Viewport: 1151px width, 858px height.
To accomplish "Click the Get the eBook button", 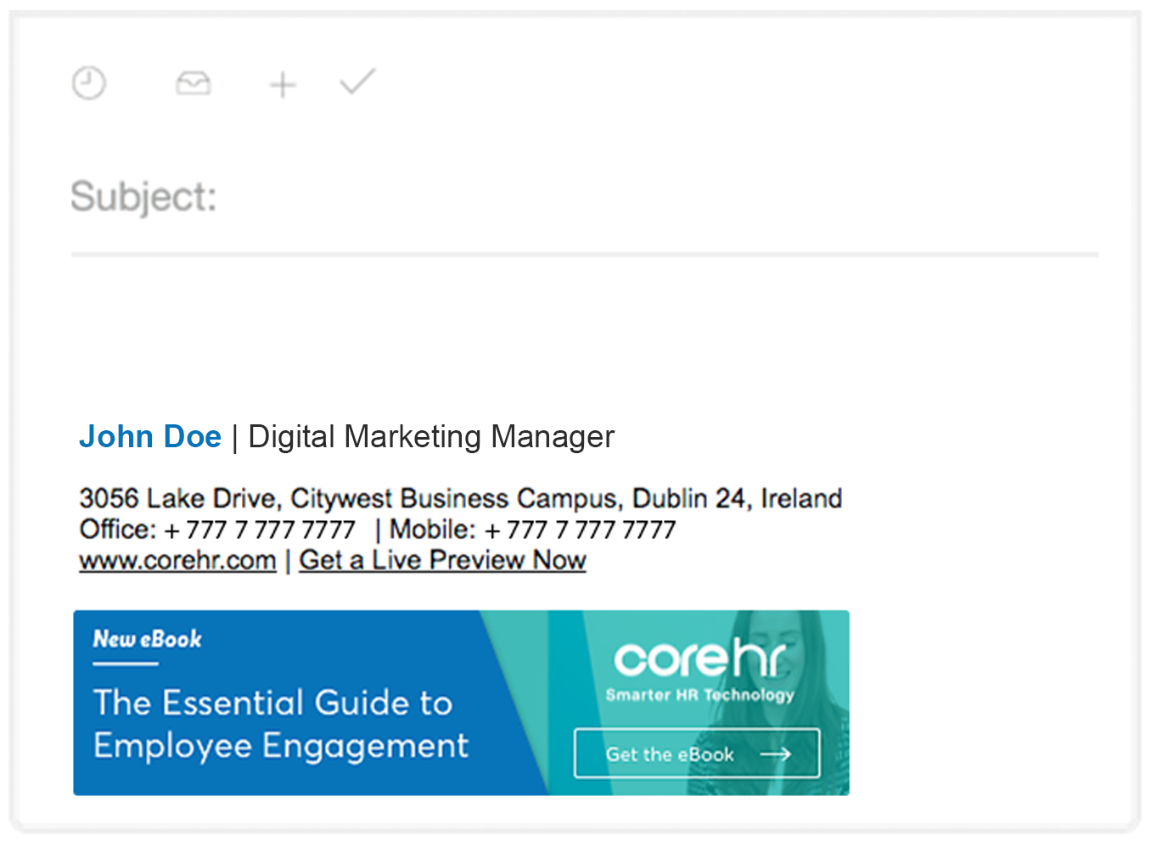I will pyautogui.click(x=697, y=753).
